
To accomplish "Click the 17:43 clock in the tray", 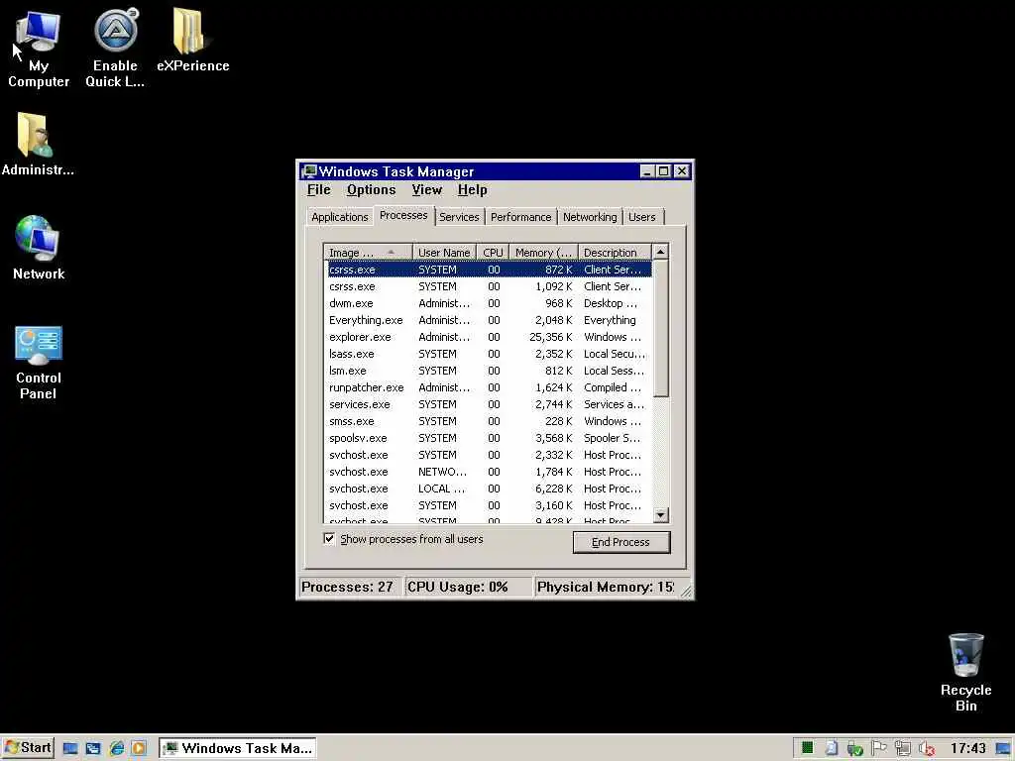I will tap(967, 748).
